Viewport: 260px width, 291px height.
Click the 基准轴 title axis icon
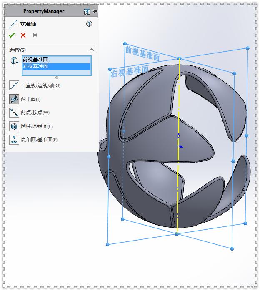(x=13, y=24)
